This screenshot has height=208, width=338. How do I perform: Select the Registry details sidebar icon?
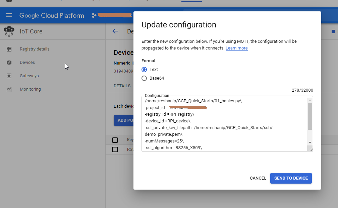[9, 49]
